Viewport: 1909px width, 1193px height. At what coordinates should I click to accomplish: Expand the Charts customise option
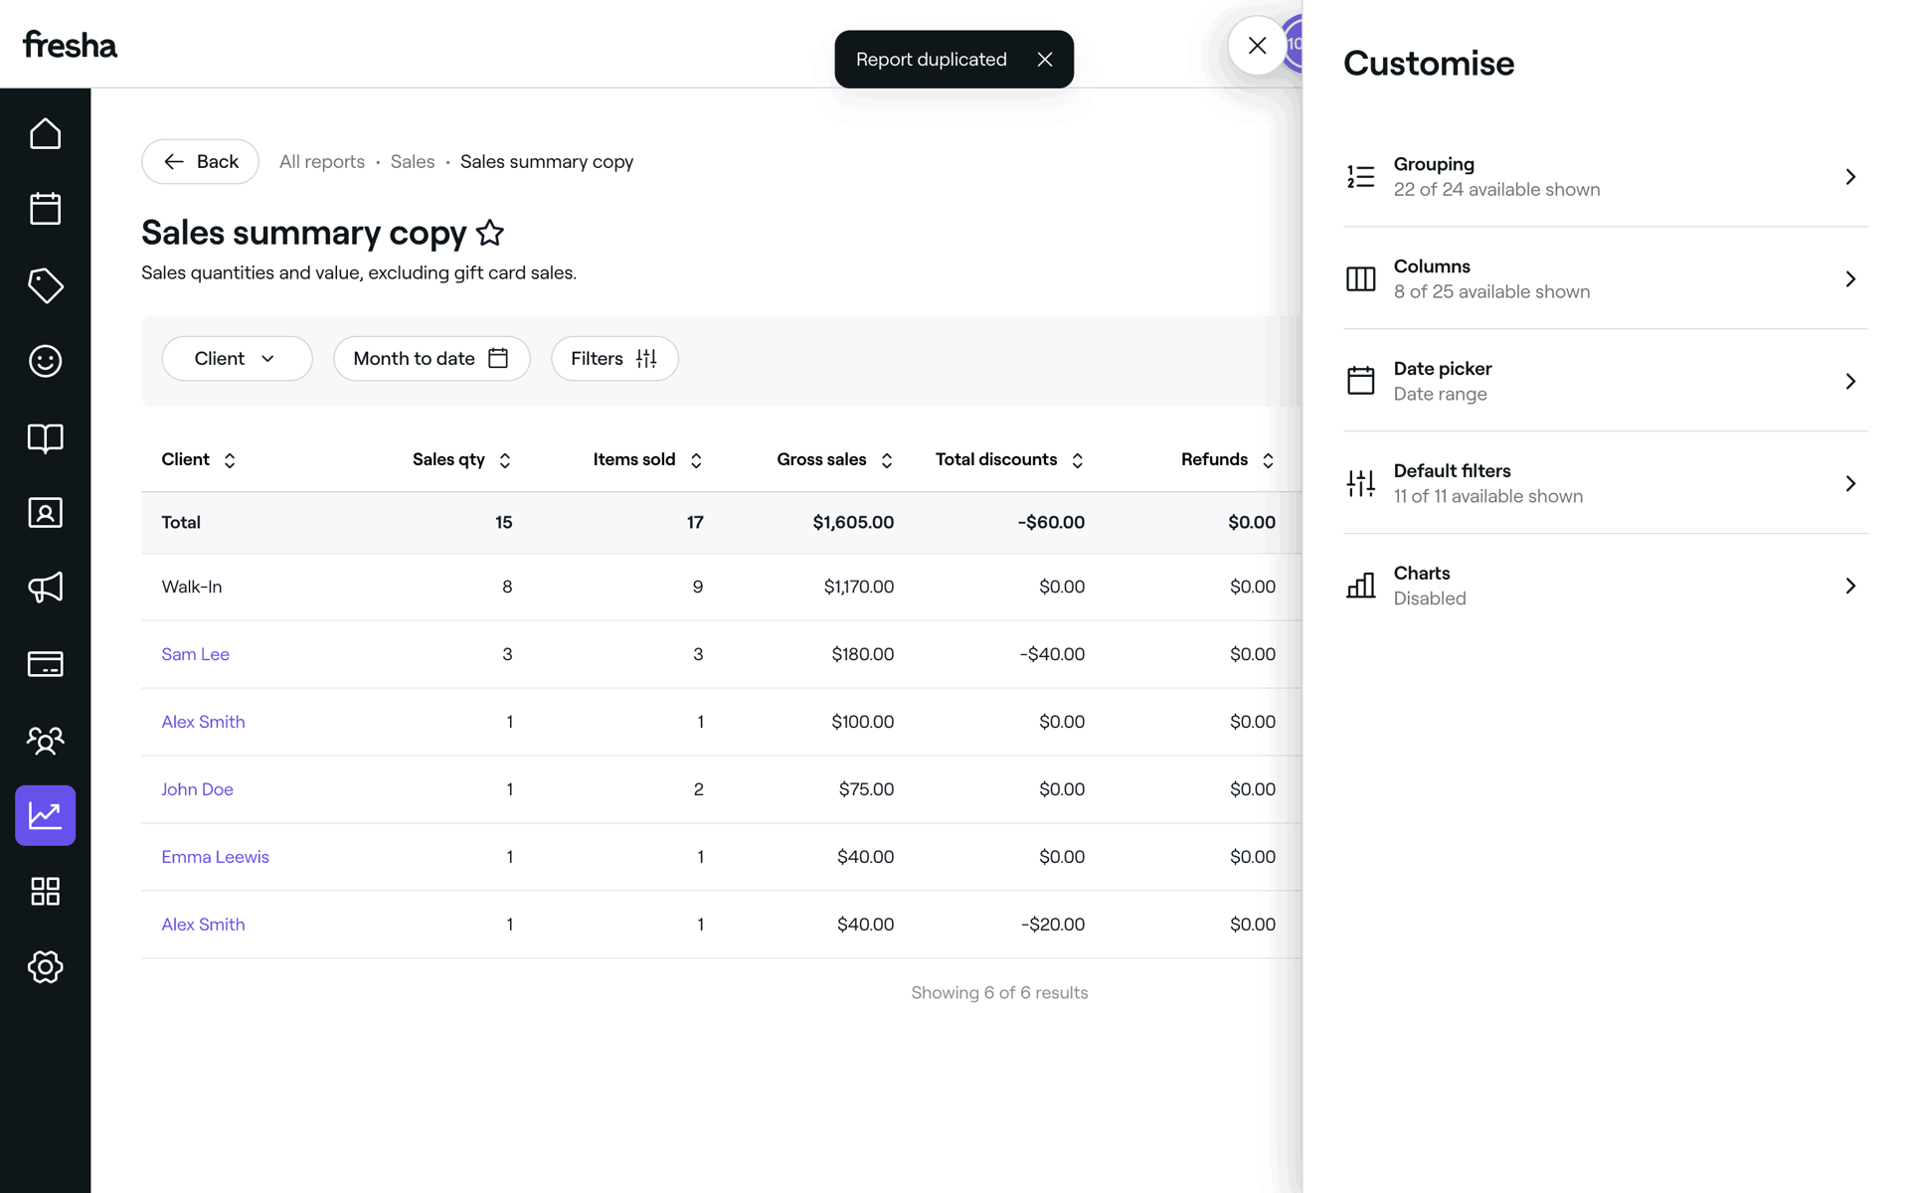(1605, 586)
